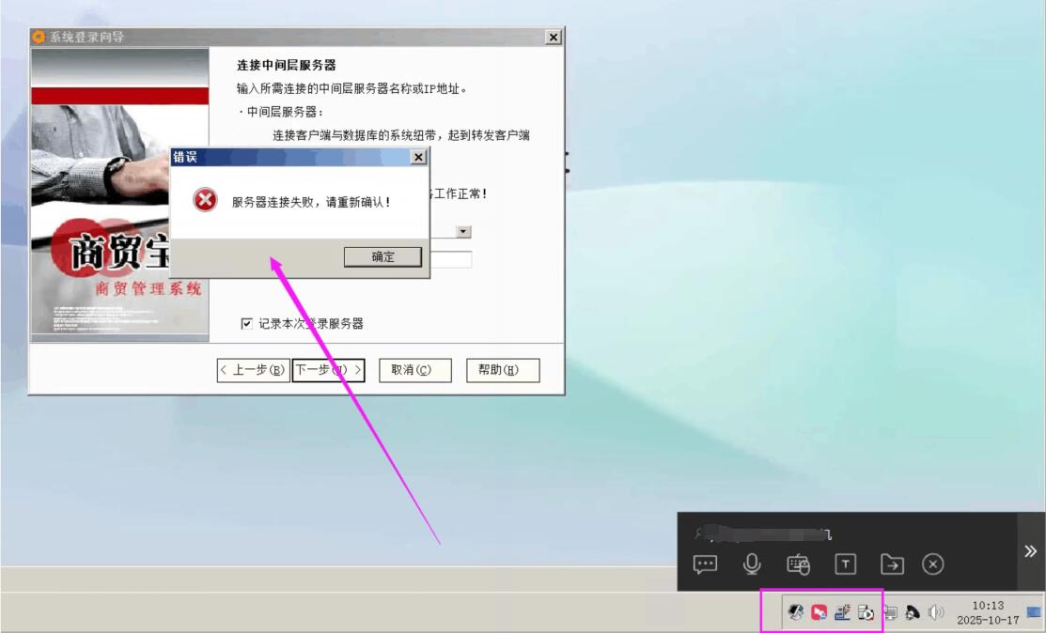This screenshot has width=1046, height=633.
Task: Open the volume speaker icon in tray
Action: tap(935, 612)
